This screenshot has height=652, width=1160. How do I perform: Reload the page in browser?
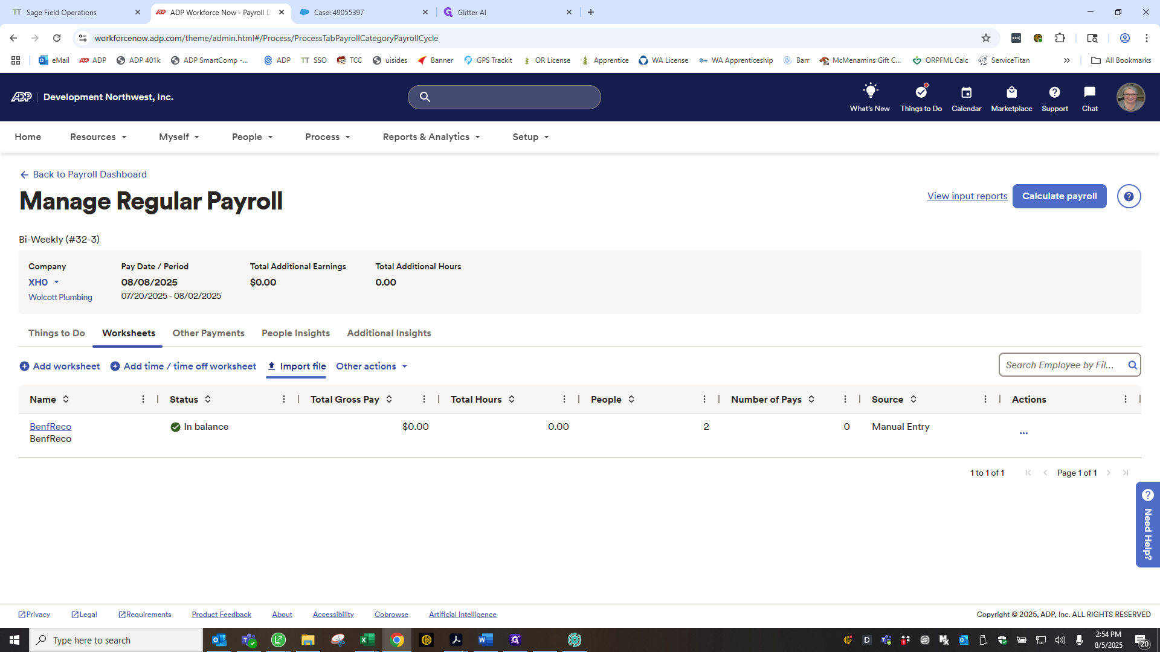click(x=57, y=38)
